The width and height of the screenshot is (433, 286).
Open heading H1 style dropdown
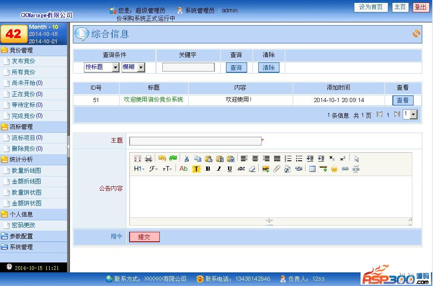click(139, 169)
